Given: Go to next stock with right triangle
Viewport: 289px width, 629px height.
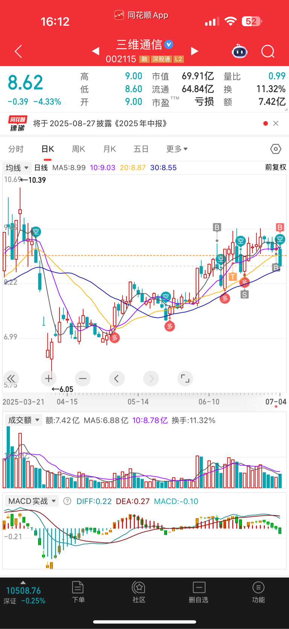Looking at the screenshot, I should coord(195,51).
